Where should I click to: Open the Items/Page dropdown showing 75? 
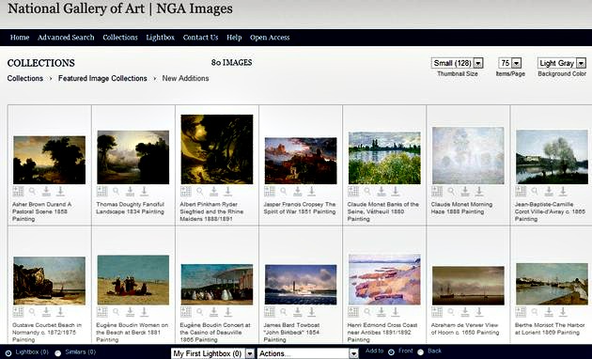tap(510, 63)
